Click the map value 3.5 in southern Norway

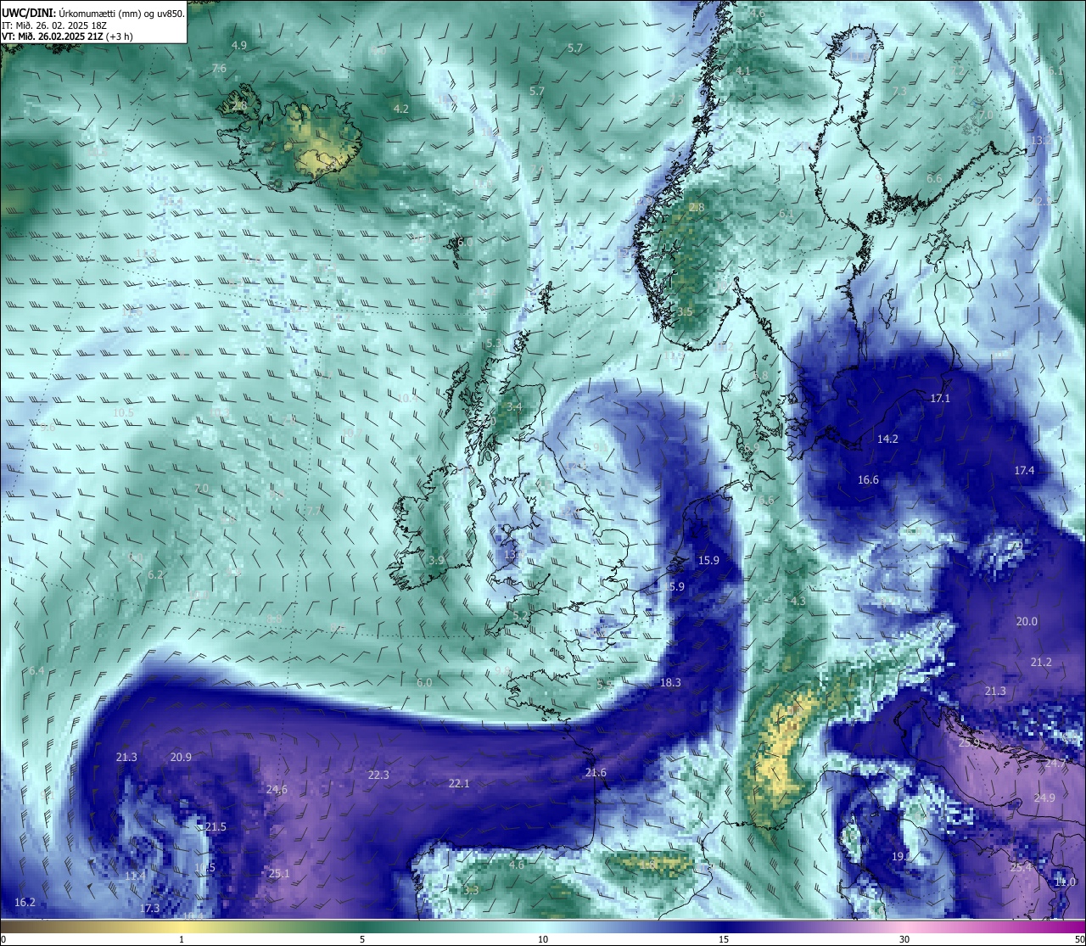tap(685, 311)
